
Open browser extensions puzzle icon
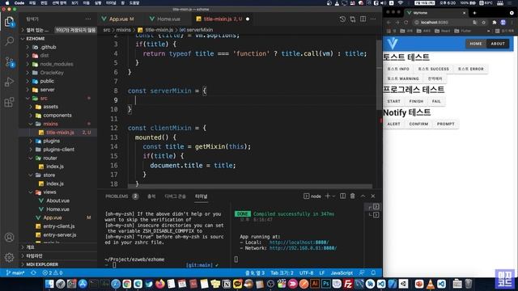tap(495, 23)
